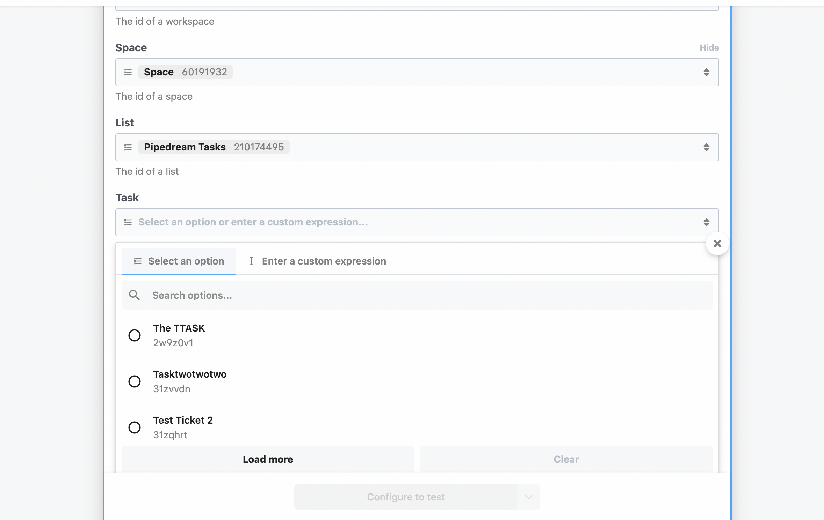
Task: Hide the Space section
Action: point(709,47)
